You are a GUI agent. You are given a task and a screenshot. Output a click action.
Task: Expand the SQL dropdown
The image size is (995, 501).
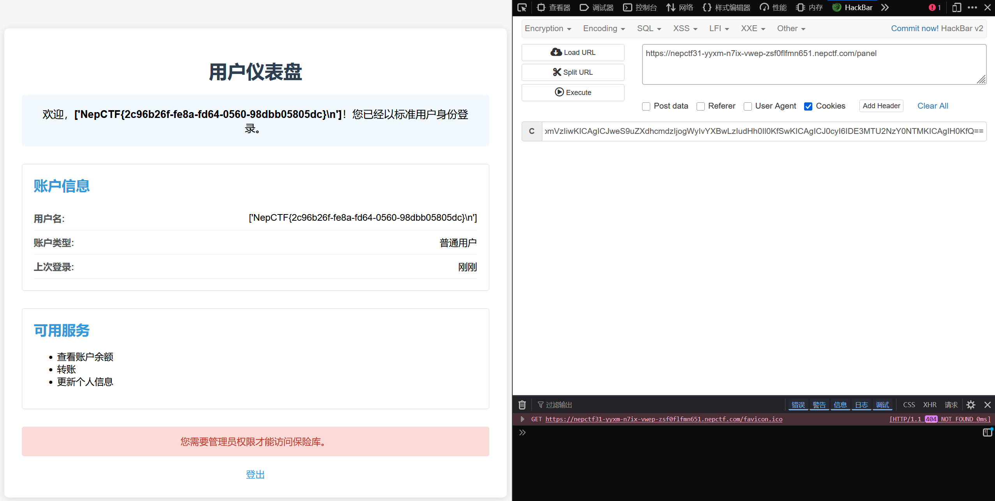649,28
